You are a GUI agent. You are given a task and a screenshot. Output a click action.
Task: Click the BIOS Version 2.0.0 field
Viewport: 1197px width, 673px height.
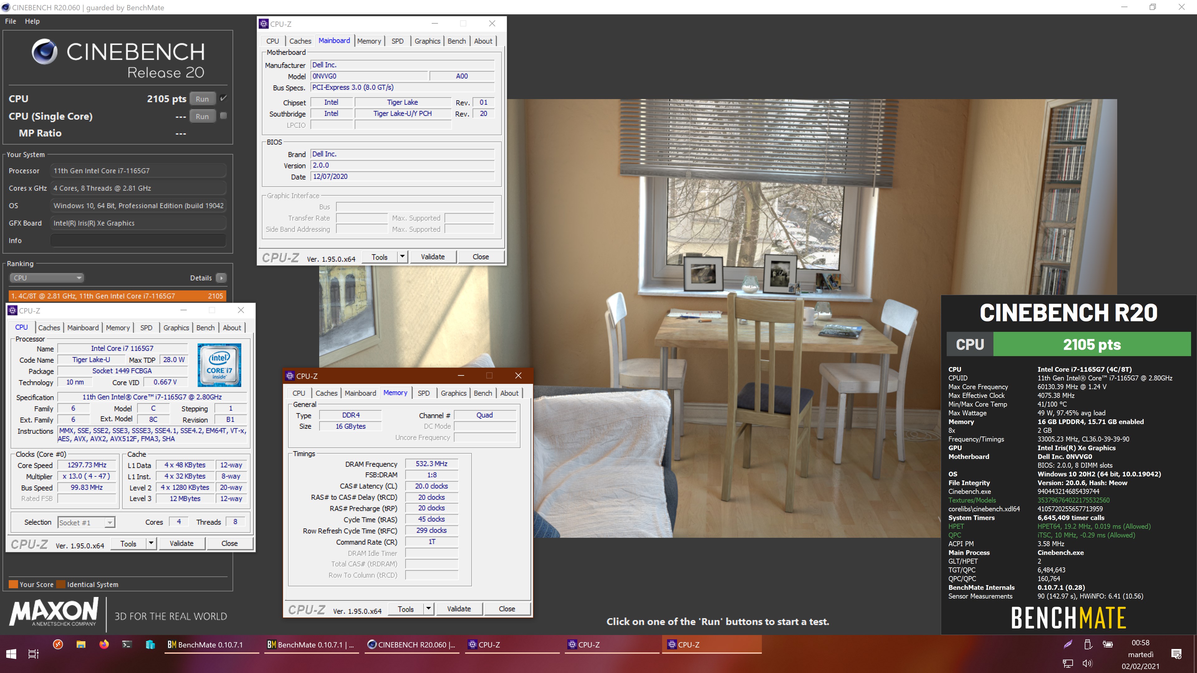pos(402,165)
